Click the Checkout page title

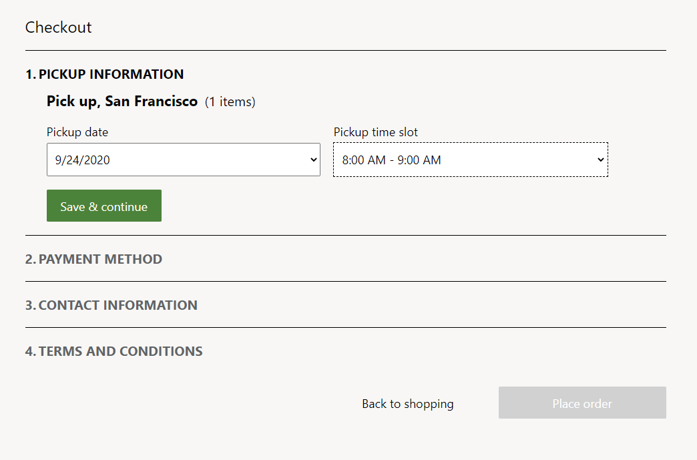(x=58, y=27)
